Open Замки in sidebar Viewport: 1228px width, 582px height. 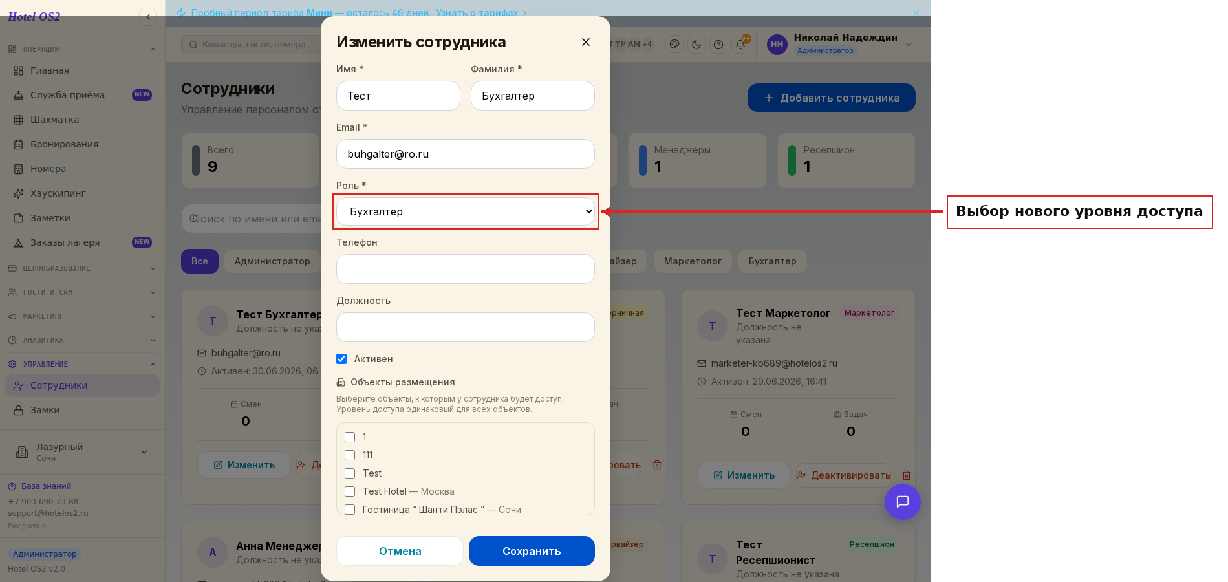click(x=82, y=410)
